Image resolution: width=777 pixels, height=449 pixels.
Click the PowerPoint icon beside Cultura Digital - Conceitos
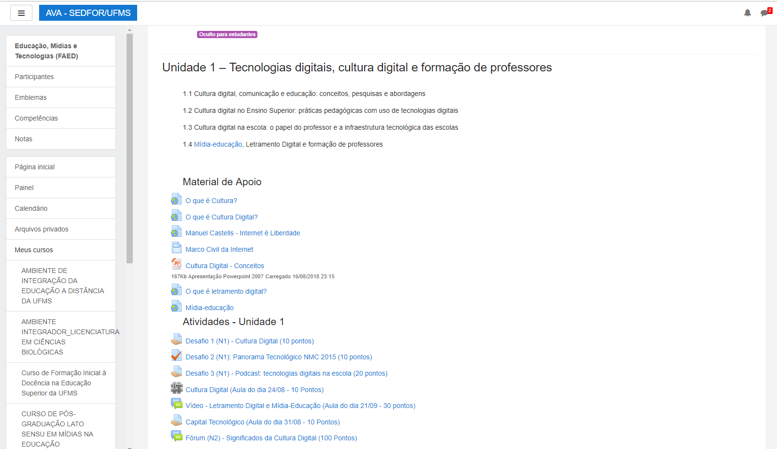(176, 264)
